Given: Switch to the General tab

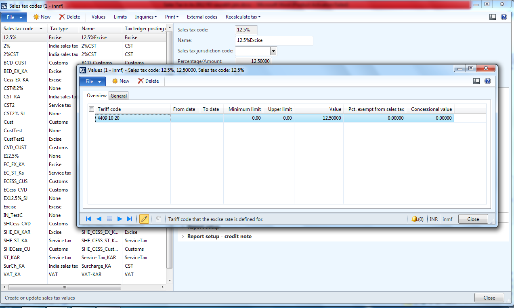Looking at the screenshot, I should point(118,96).
